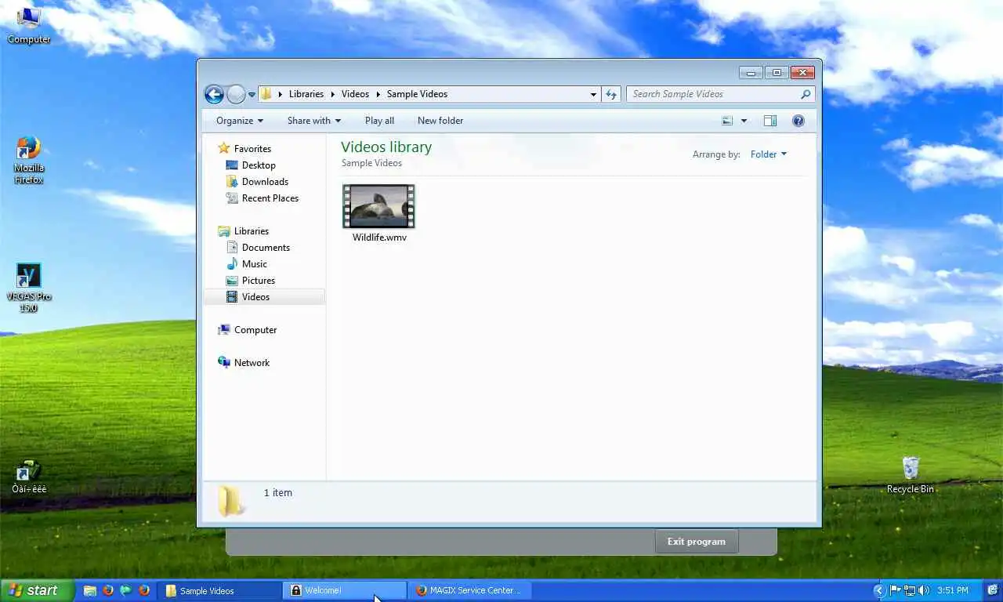Refresh the Sample Videos folder
The width and height of the screenshot is (1003, 602).
pyautogui.click(x=611, y=94)
